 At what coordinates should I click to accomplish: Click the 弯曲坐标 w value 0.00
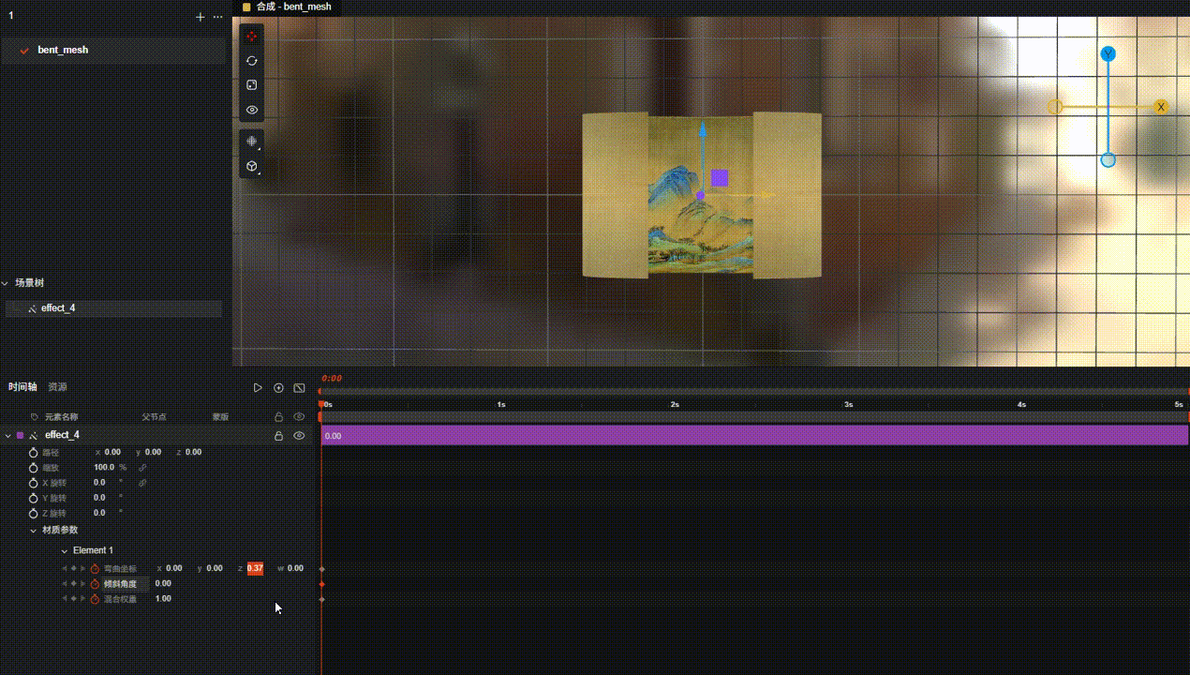(295, 568)
